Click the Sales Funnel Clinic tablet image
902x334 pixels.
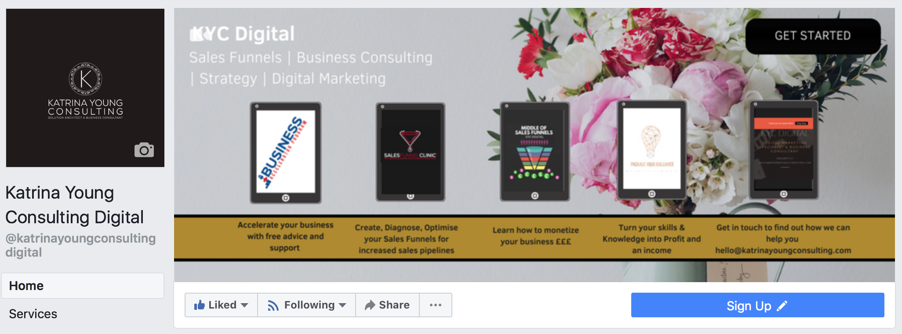pos(411,152)
